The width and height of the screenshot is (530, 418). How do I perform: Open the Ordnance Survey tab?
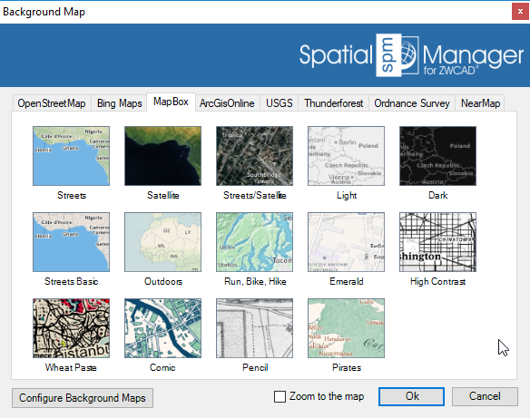click(412, 103)
